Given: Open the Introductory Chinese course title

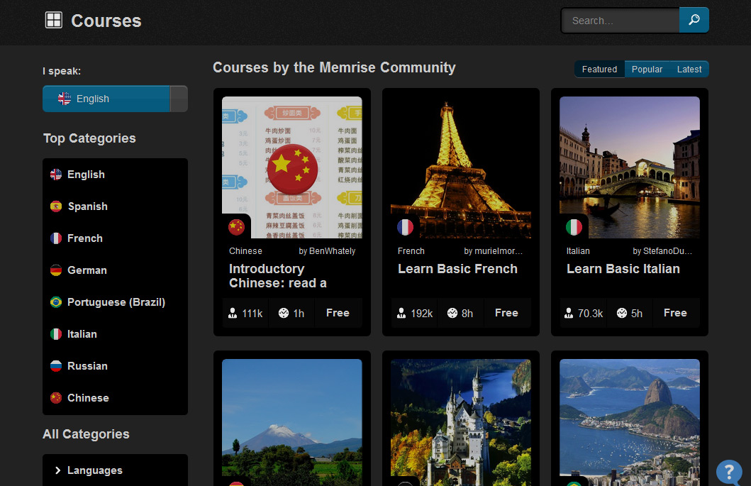Looking at the screenshot, I should pyautogui.click(x=278, y=275).
